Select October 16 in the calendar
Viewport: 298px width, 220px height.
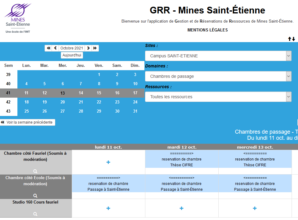[117, 93]
